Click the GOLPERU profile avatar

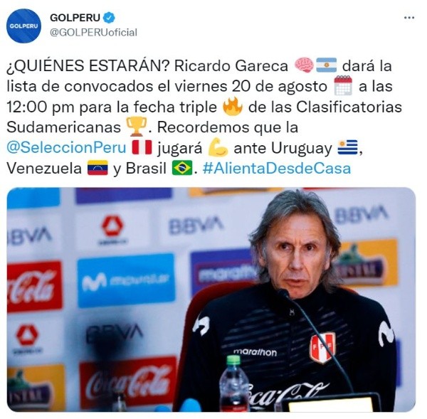point(23,26)
